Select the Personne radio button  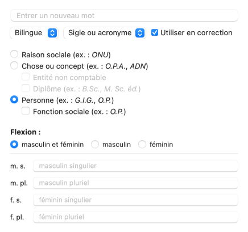pyautogui.click(x=14, y=100)
